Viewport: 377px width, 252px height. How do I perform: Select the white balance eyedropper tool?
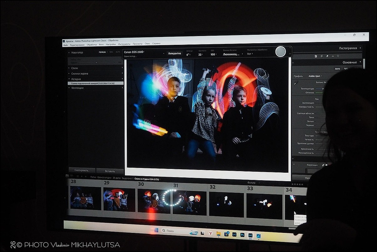[295, 83]
